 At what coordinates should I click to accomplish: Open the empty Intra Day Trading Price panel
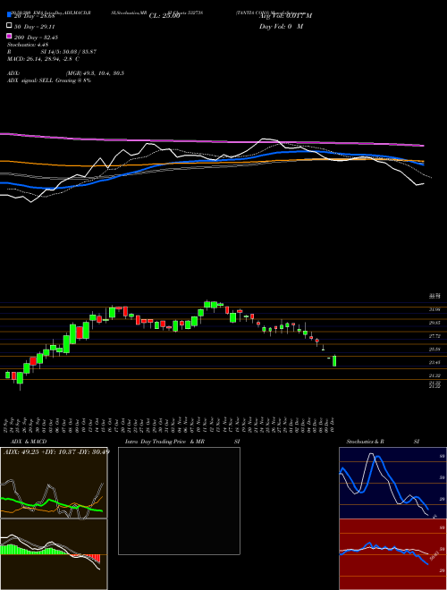(179, 501)
